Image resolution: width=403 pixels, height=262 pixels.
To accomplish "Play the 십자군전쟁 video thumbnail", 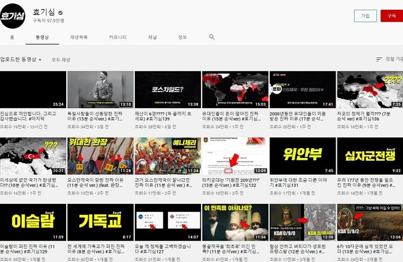I will click(369, 156).
